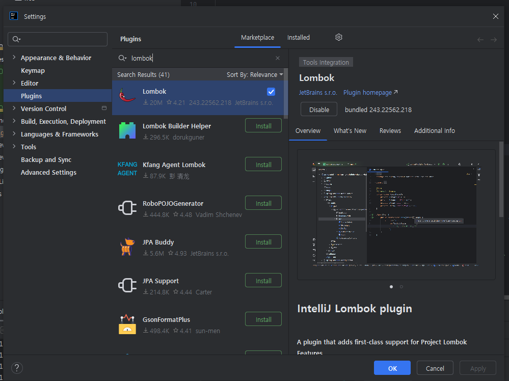Image resolution: width=509 pixels, height=381 pixels.
Task: Expand Build, Execution, Deployment node
Action: pyautogui.click(x=14, y=121)
